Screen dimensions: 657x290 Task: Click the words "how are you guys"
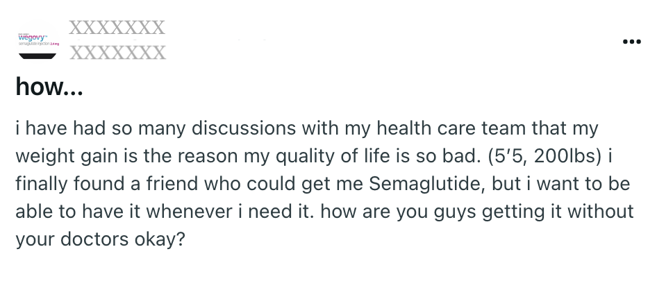pos(399,212)
